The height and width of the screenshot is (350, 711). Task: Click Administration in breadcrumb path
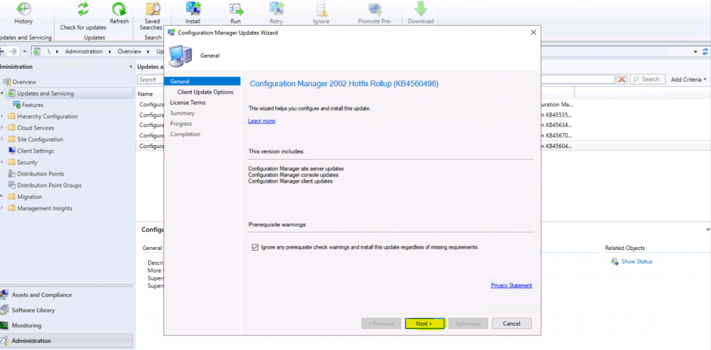pos(84,51)
